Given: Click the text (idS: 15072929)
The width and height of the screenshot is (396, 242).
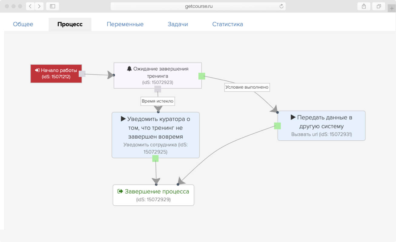Looking at the screenshot, I should point(153,200).
